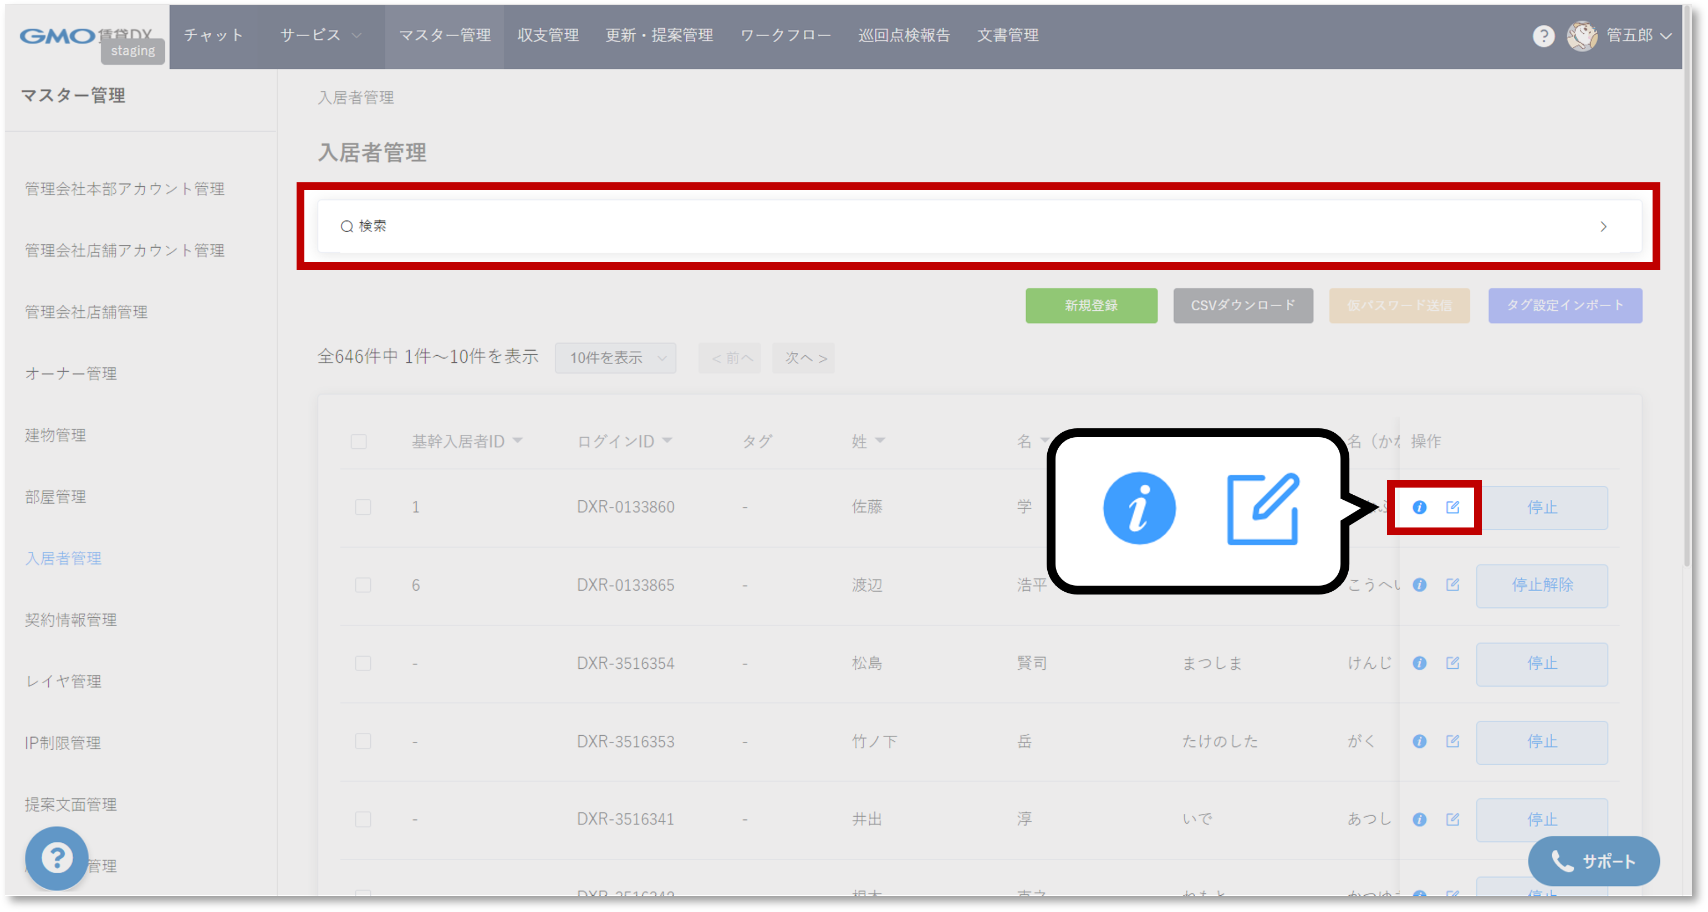Expand the 検索 panel chevron
Screen dimensions: 1708x912
(1603, 227)
